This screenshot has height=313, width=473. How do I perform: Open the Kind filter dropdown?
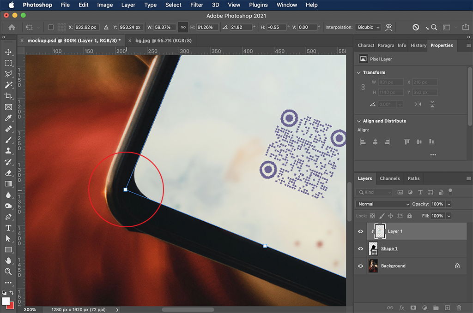pos(374,192)
